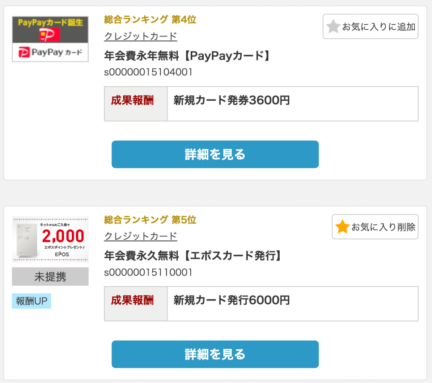This screenshot has height=383, width=432.
Task: Click the 未提携 status label
Action: click(50, 276)
